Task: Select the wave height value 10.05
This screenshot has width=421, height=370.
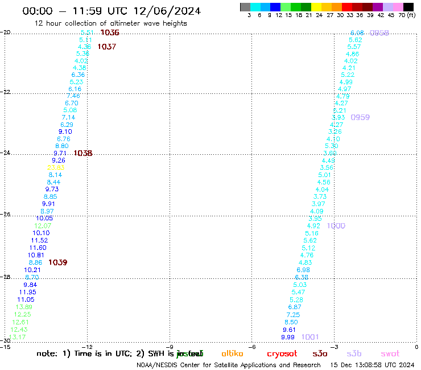Action: pyautogui.click(x=44, y=218)
